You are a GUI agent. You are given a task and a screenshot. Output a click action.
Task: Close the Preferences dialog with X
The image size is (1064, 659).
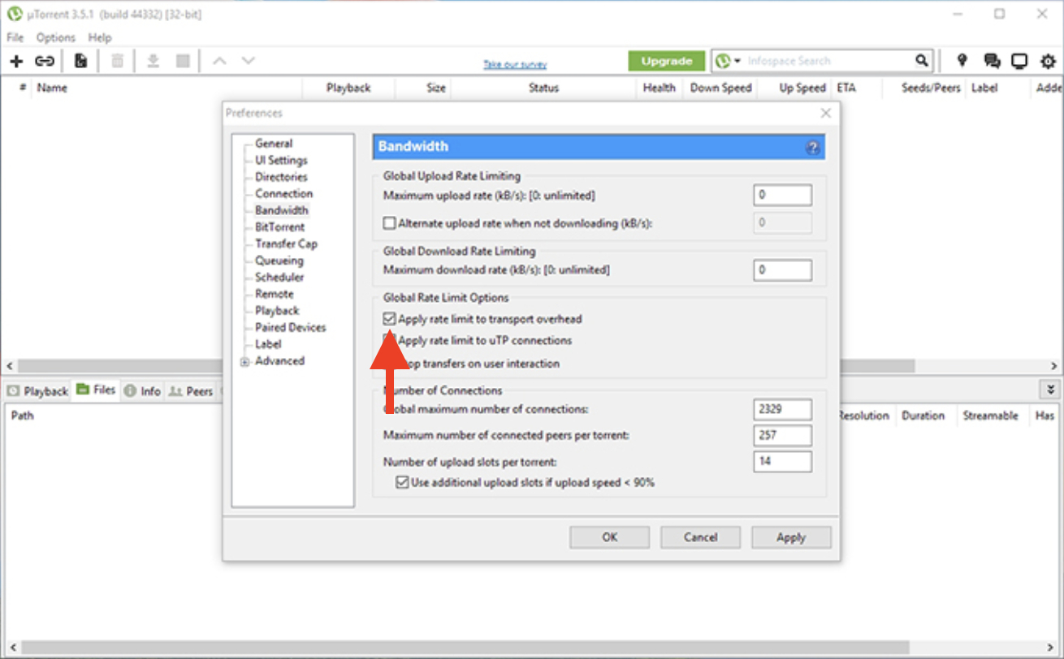coord(826,114)
